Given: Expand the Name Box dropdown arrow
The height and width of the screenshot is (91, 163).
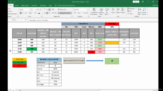Looking at the screenshot, I should (11, 20).
